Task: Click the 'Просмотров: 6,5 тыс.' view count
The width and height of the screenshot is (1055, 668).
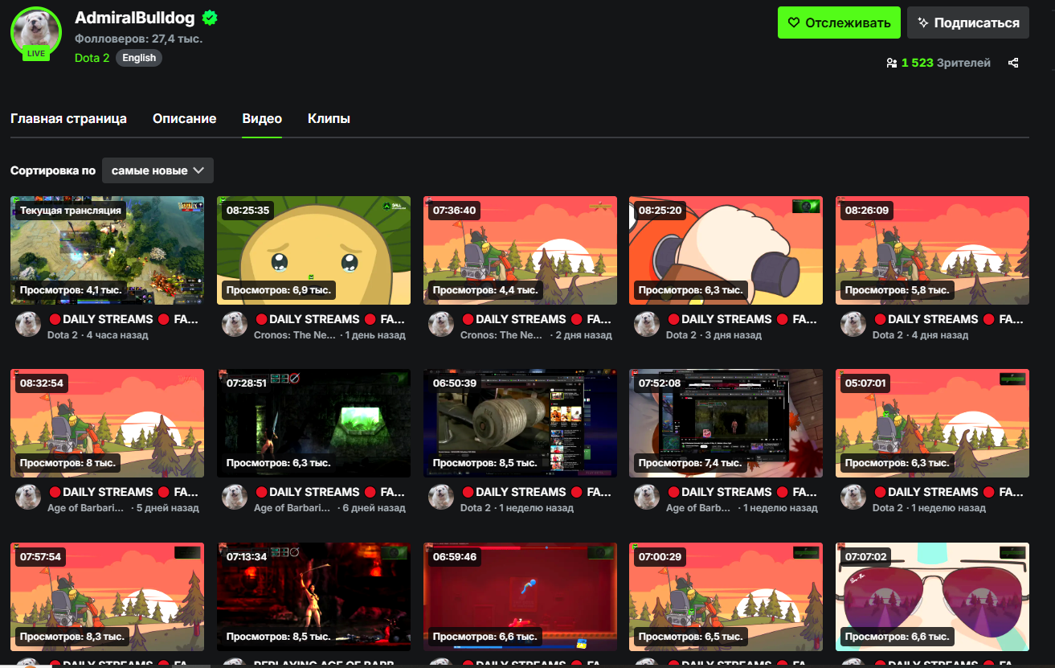Action: (x=691, y=637)
